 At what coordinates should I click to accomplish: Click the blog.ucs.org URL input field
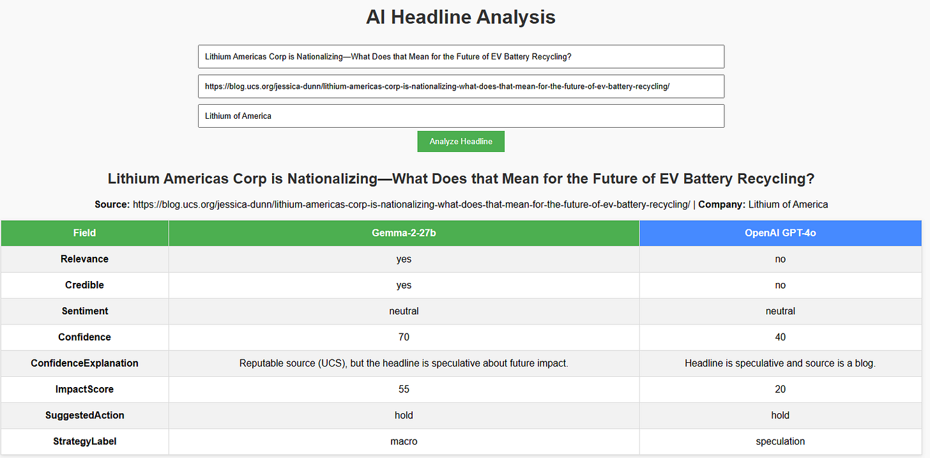[x=461, y=86]
